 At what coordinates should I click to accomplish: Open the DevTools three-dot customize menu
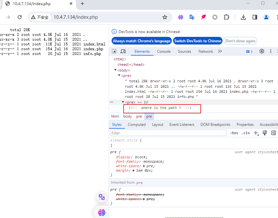click(271, 51)
